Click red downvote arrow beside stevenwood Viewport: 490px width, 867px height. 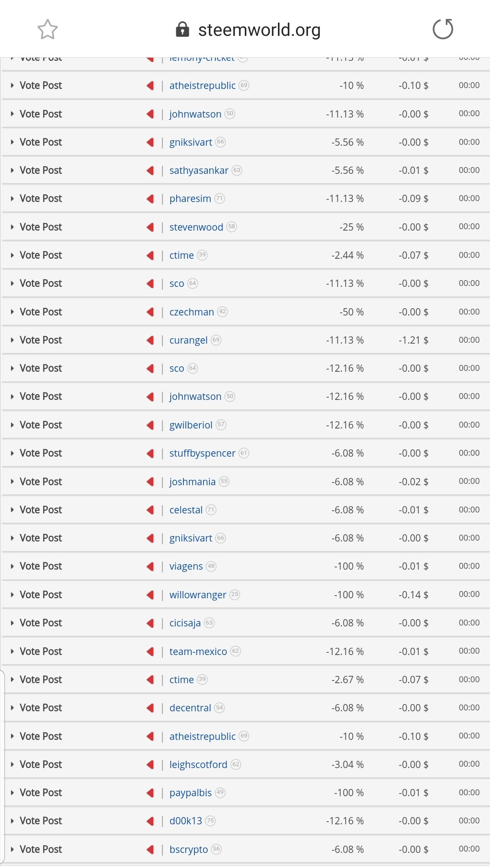150,227
